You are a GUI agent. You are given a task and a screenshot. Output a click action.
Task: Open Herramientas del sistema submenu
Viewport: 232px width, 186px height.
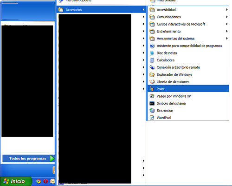tap(188, 39)
